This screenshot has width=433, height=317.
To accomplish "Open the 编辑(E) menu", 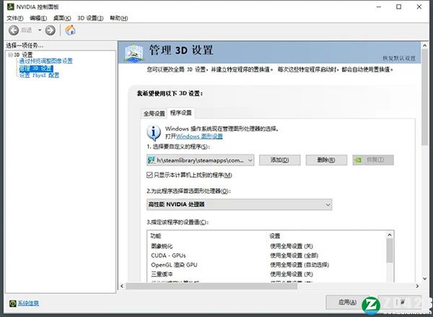I will (38, 18).
